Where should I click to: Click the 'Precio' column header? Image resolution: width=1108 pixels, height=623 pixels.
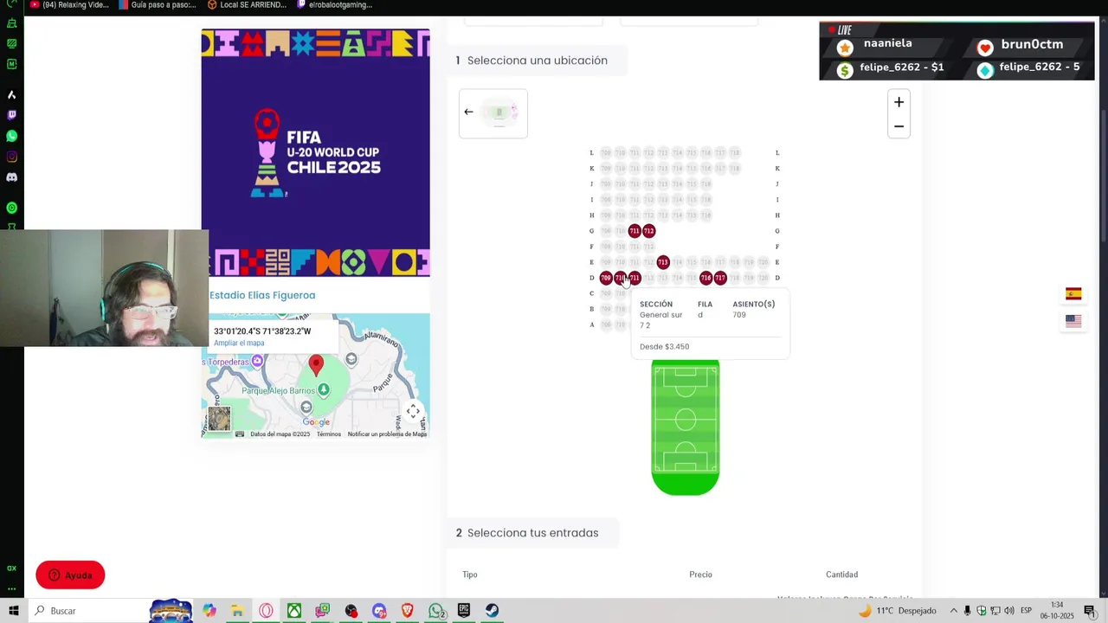(x=701, y=575)
